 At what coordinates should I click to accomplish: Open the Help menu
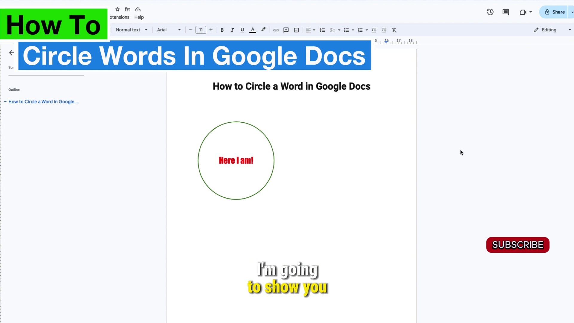point(139,17)
